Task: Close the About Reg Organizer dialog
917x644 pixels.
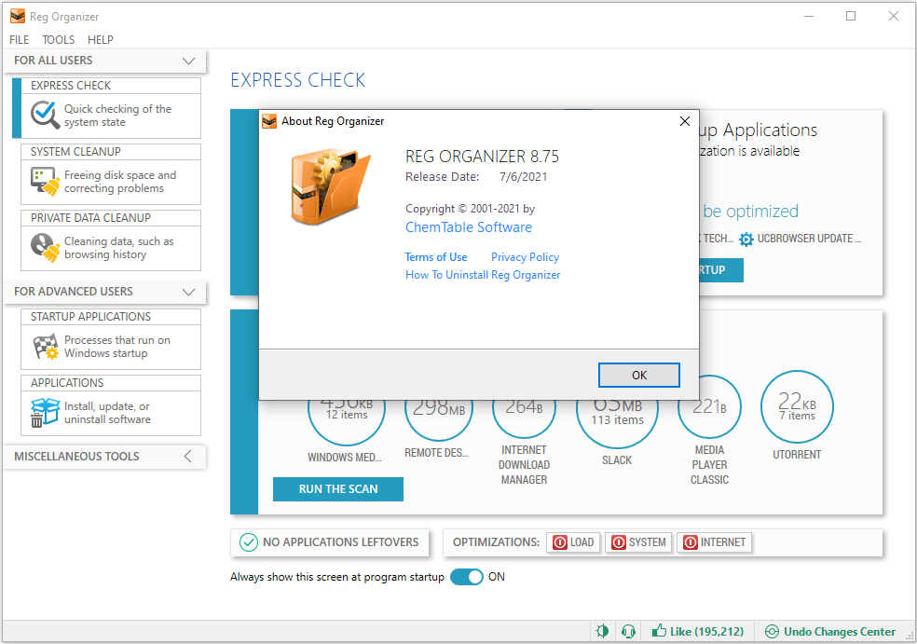Action: [685, 121]
